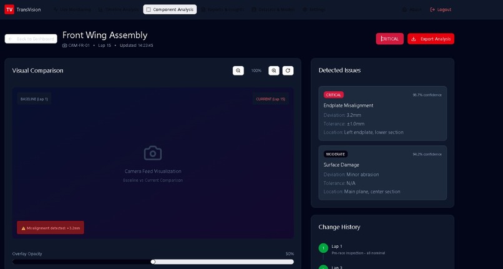Viewport: 503px width, 269px height.
Task: Open the Live Monitoring tab
Action: 72,9
